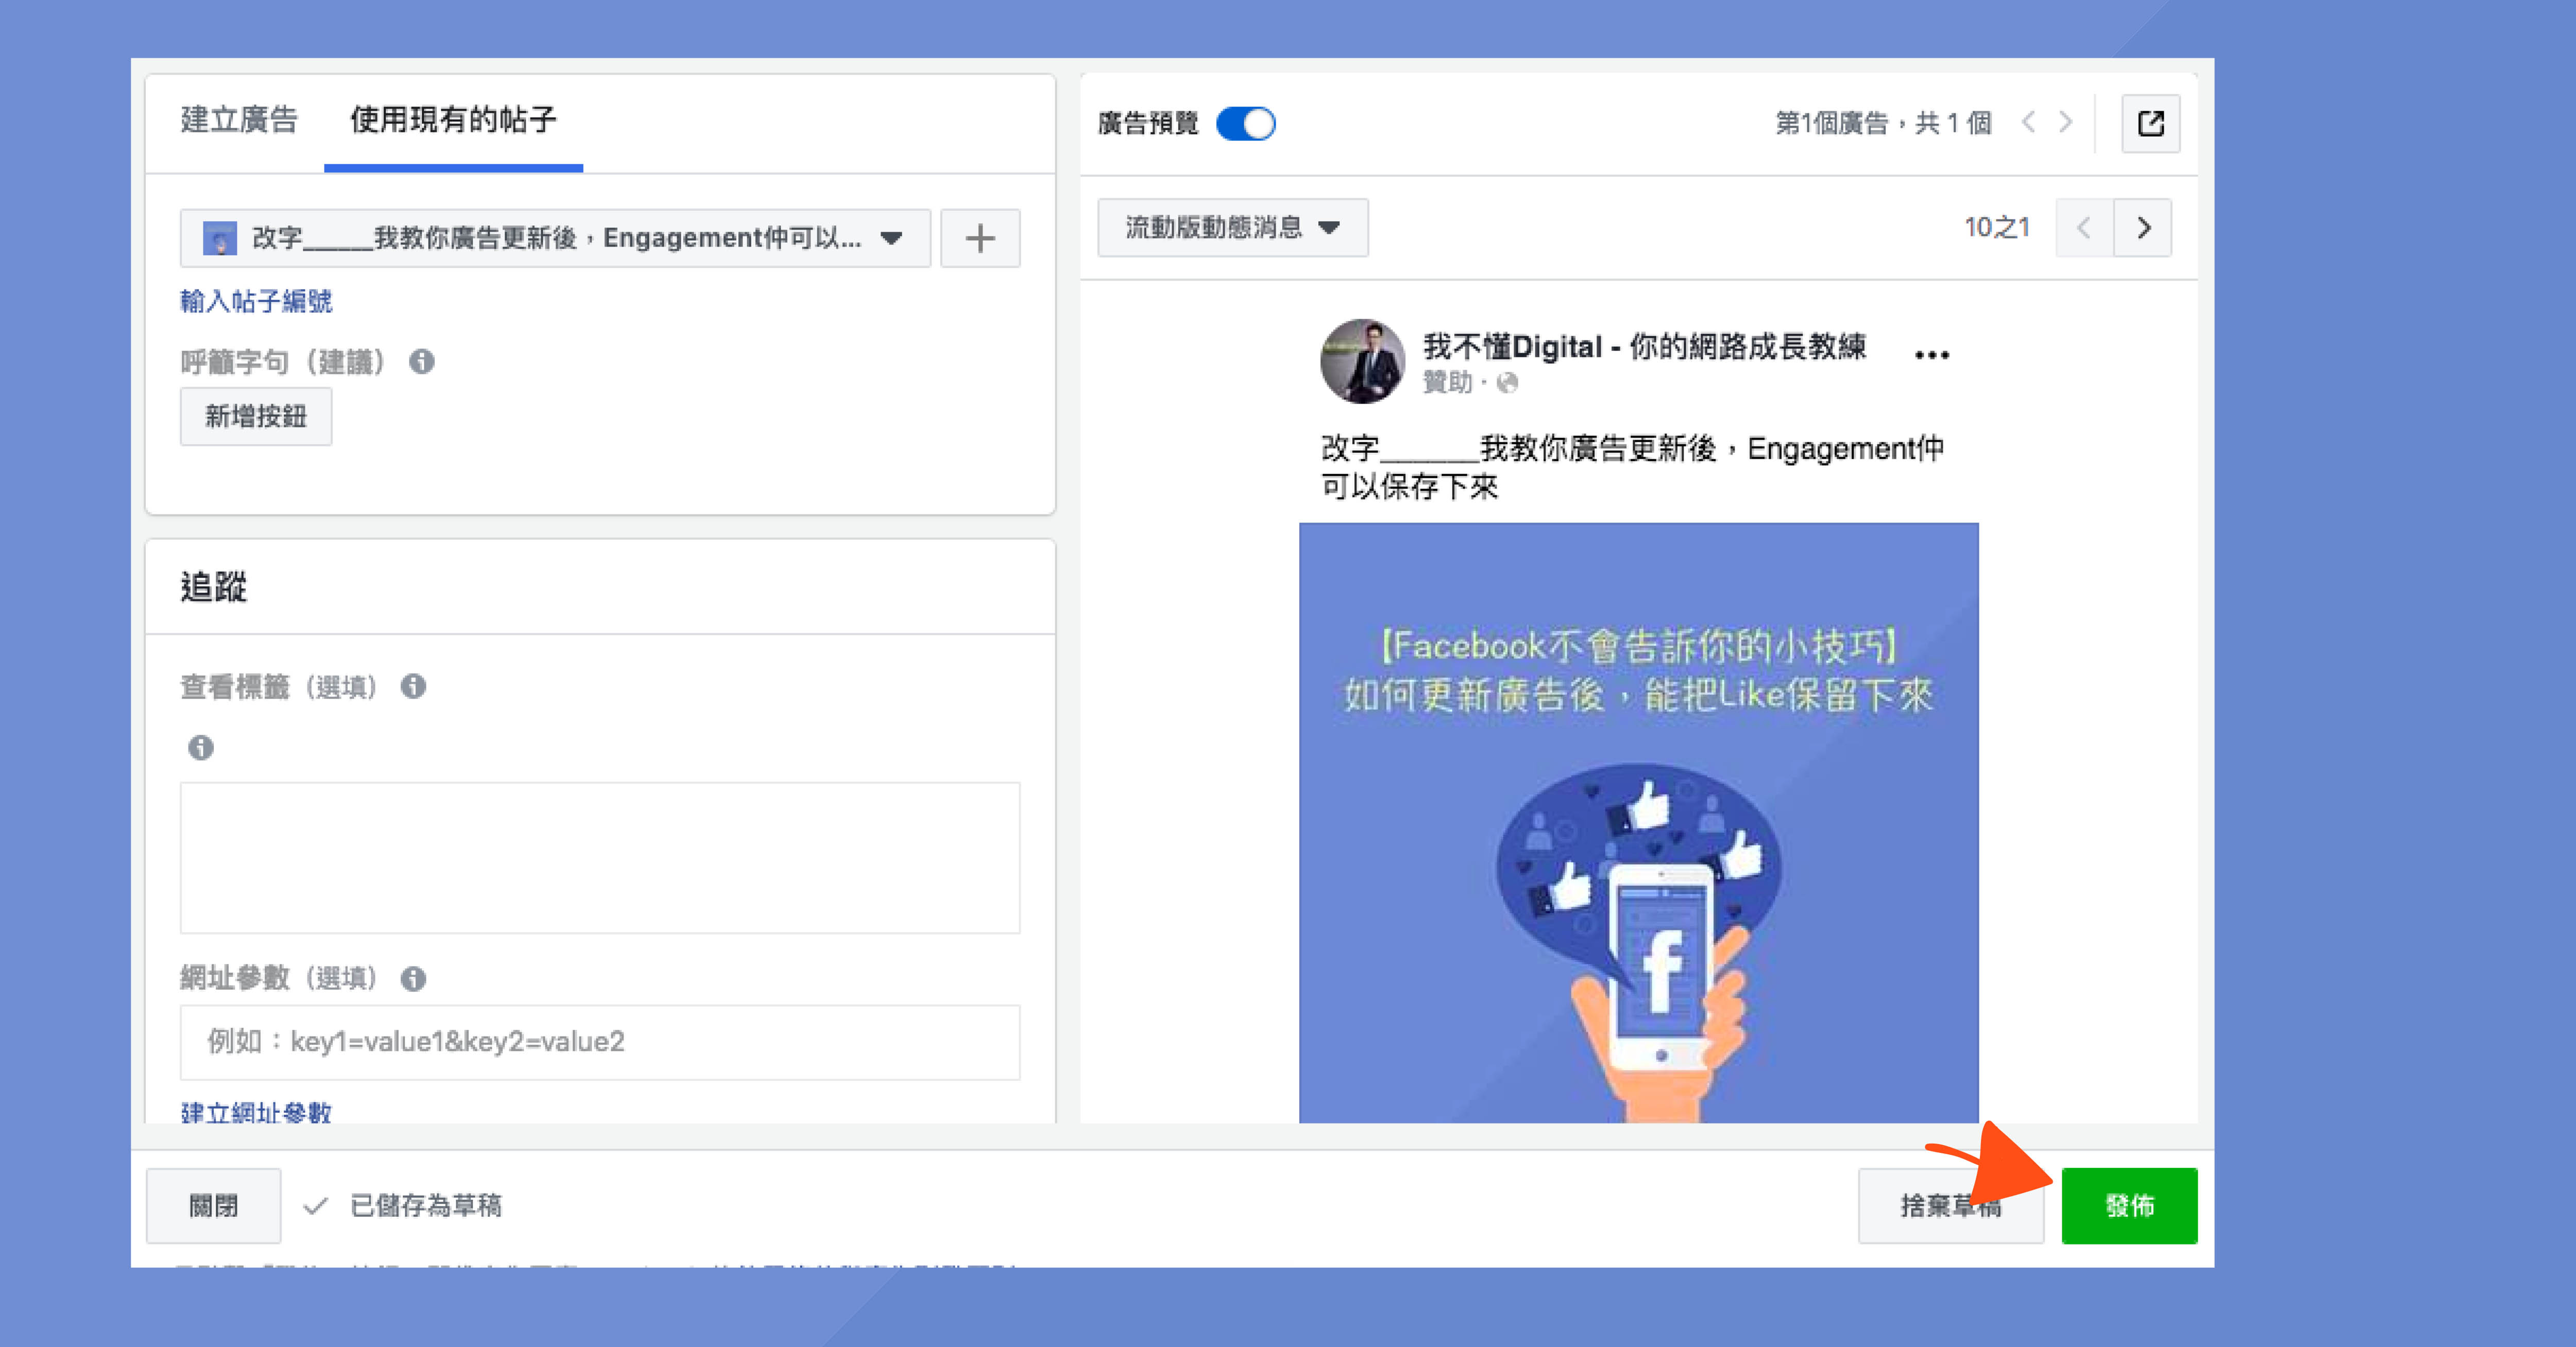Image resolution: width=2576 pixels, height=1347 pixels.
Task: Click the 已儲存為草稿 status text
Action: pyautogui.click(x=426, y=1206)
